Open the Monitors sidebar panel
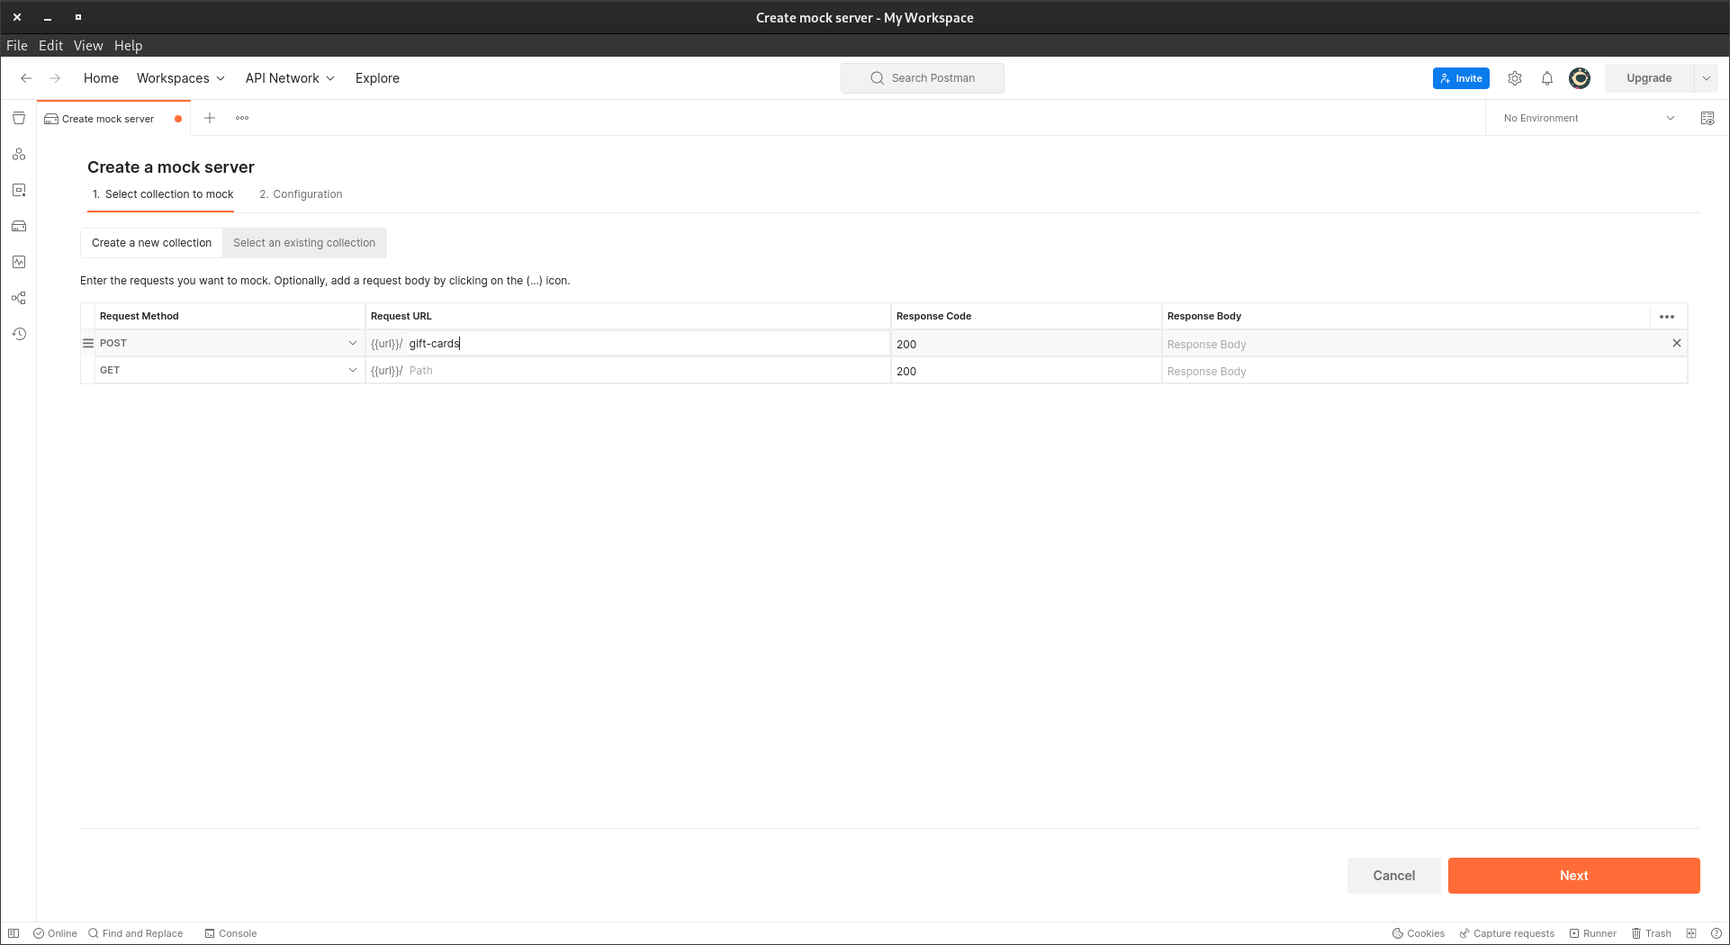 pos(19,262)
